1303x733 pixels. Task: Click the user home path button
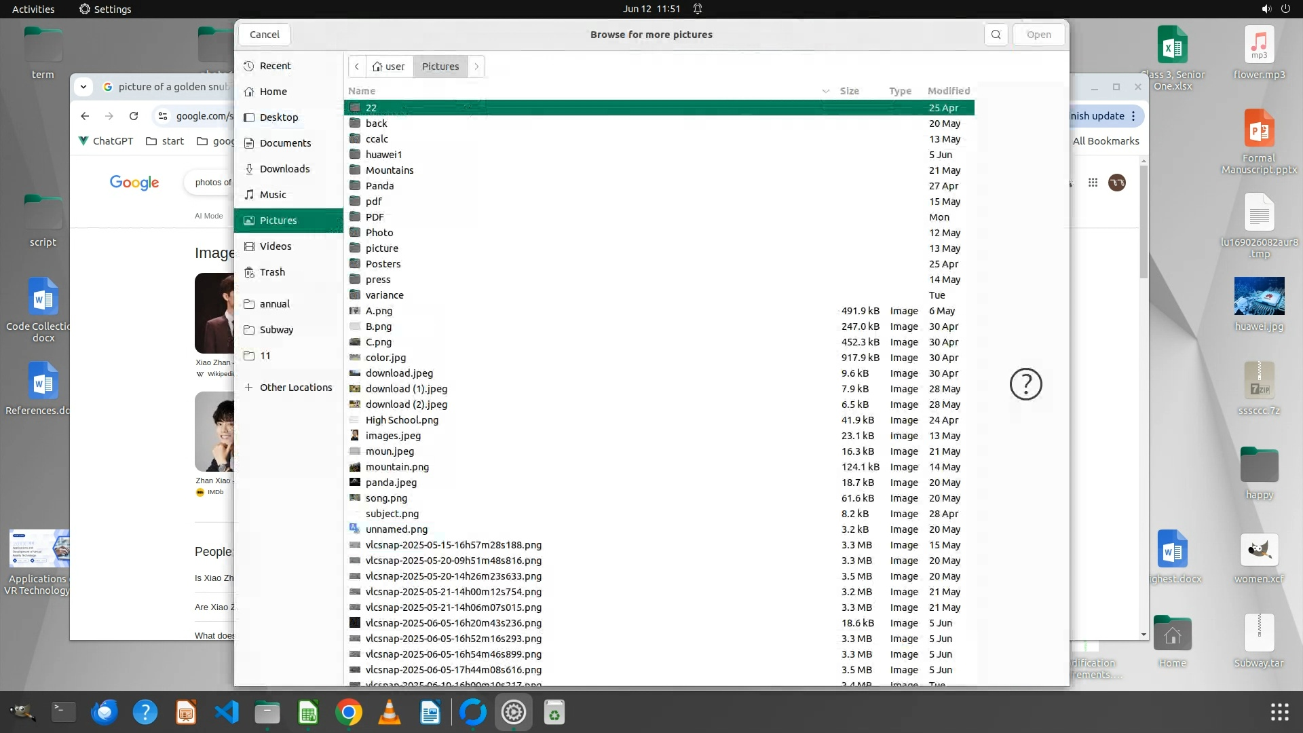coord(389,67)
